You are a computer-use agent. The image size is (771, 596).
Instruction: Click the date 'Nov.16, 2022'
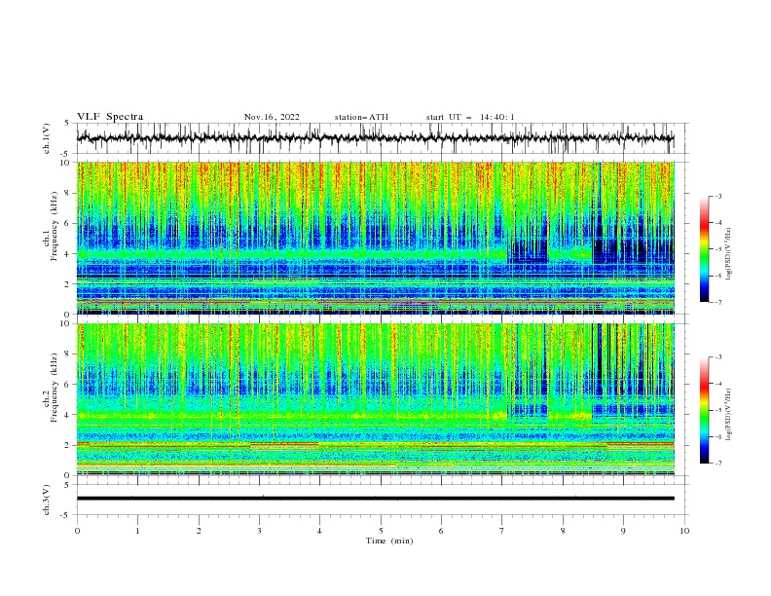pyautogui.click(x=272, y=117)
